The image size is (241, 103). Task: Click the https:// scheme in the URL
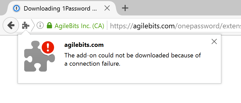click(122, 26)
